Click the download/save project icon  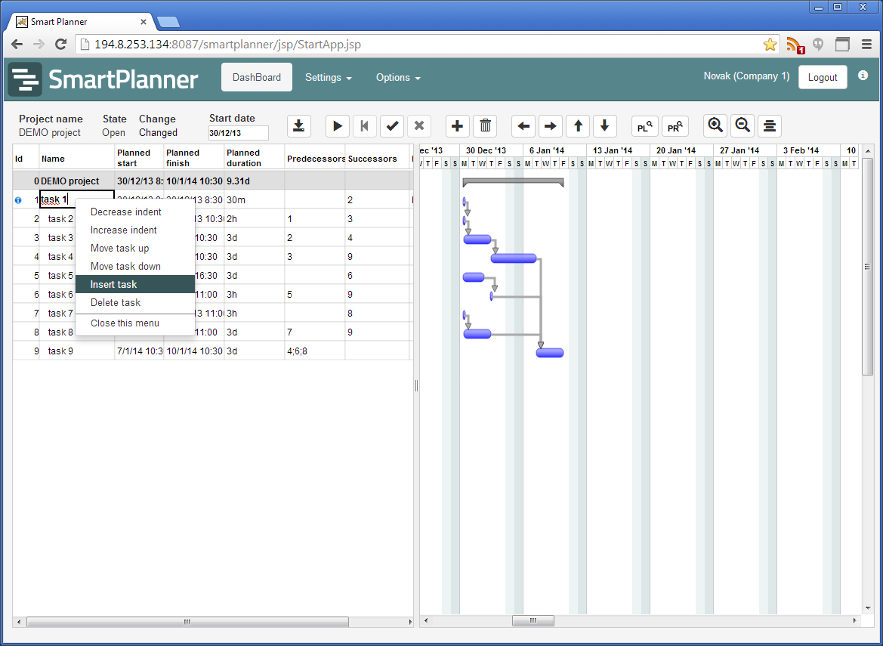tap(299, 125)
